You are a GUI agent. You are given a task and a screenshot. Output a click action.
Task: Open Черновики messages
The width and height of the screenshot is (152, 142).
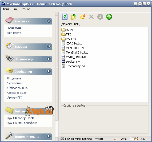coord(15,83)
